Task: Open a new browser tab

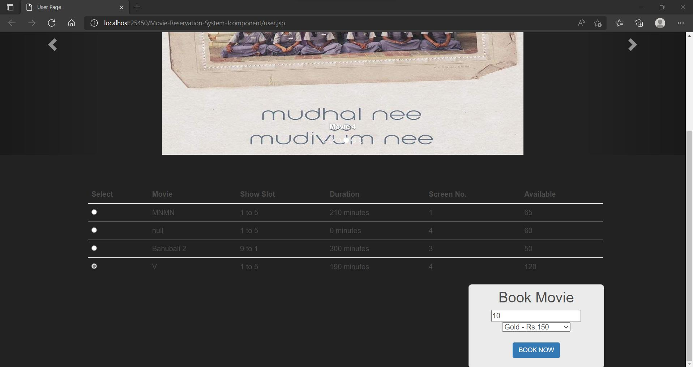Action: (x=136, y=7)
